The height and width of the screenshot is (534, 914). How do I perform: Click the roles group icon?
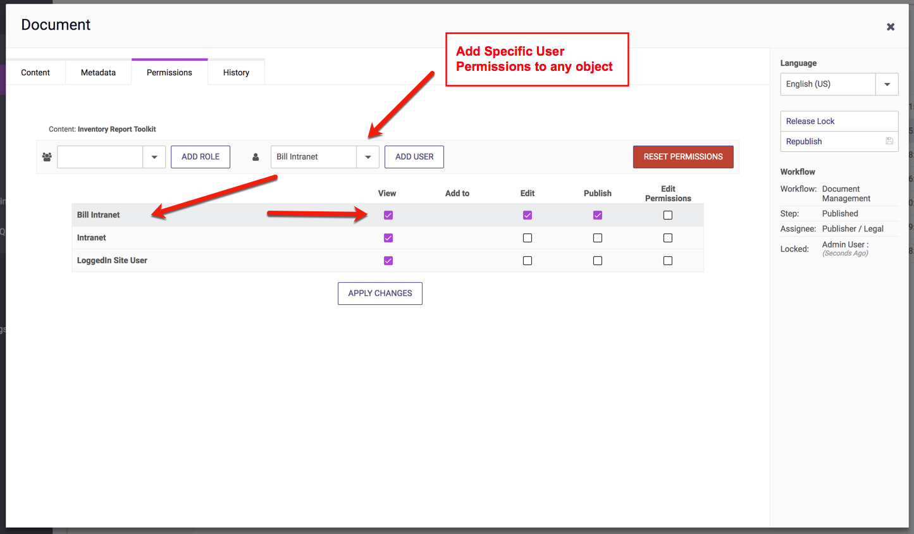[47, 157]
